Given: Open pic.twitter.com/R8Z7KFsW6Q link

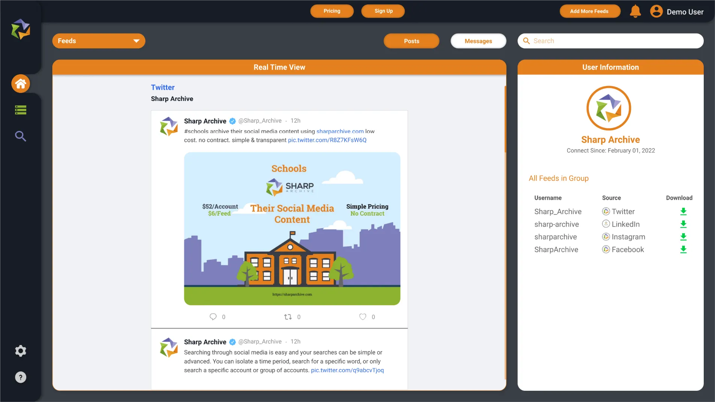Looking at the screenshot, I should [327, 140].
